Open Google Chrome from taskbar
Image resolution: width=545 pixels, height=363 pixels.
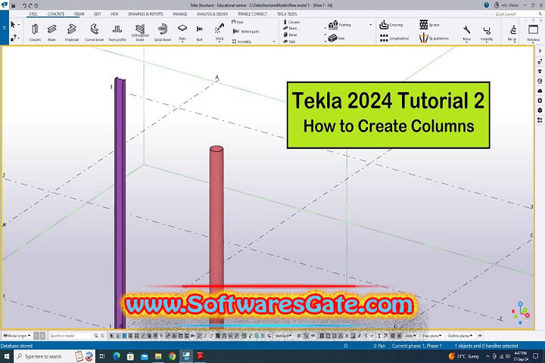172,356
